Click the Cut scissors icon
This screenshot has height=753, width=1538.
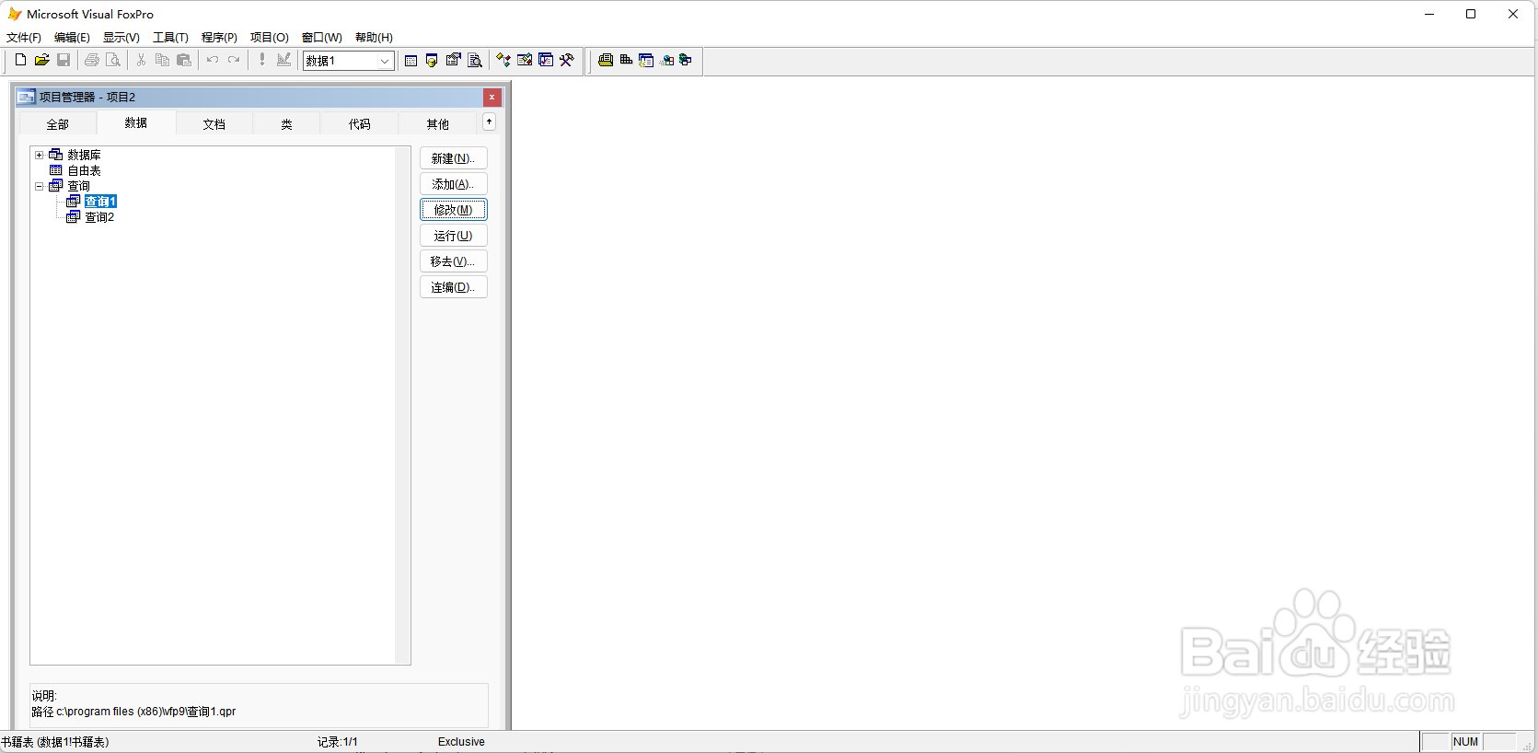pyautogui.click(x=141, y=60)
